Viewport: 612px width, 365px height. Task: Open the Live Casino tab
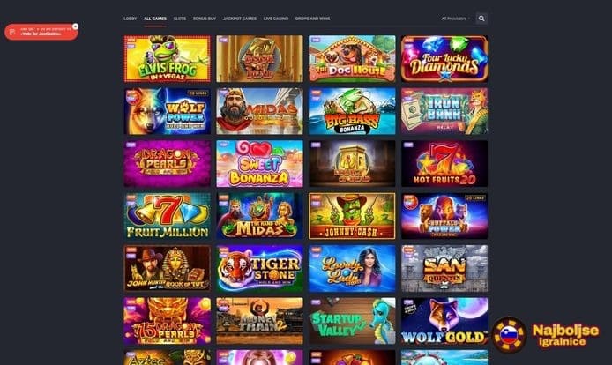(x=275, y=19)
